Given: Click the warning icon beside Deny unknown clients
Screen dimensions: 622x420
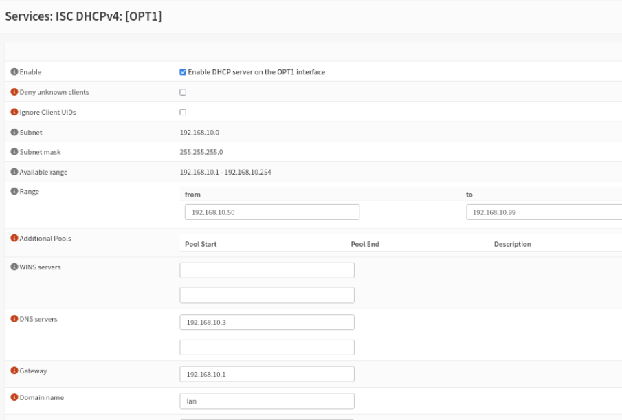Looking at the screenshot, I should pos(14,89).
